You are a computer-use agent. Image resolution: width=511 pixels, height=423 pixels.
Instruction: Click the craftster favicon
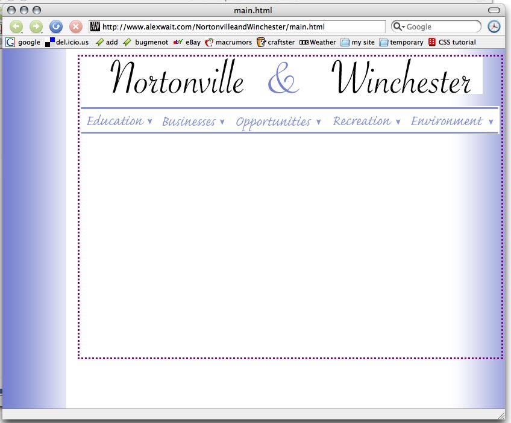[x=261, y=42]
